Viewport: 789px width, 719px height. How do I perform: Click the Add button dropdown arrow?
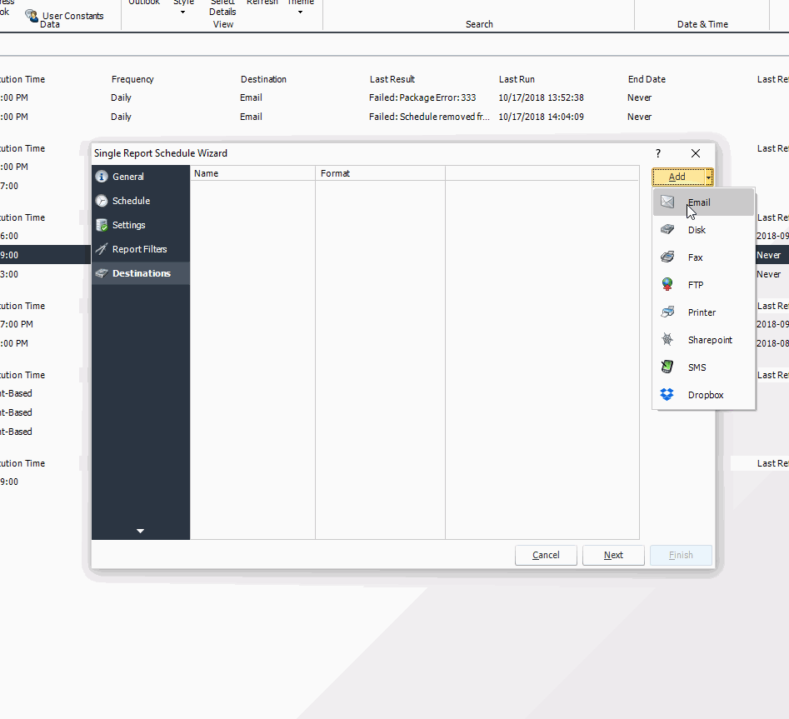tap(708, 177)
